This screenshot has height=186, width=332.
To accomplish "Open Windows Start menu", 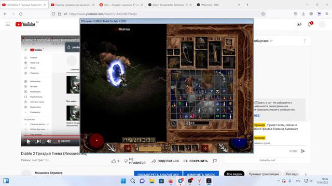I will click(x=123, y=181).
